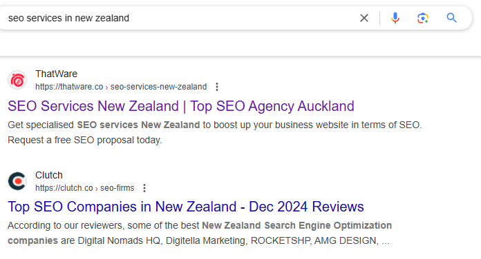The image size is (481, 259).
Task: Open three-dot menu beside the thatware.co result
Action: point(217,87)
